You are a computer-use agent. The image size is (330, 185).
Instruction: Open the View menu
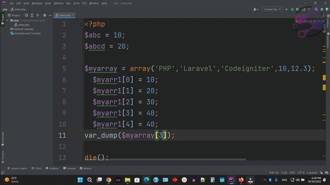pyautogui.click(x=26, y=4)
